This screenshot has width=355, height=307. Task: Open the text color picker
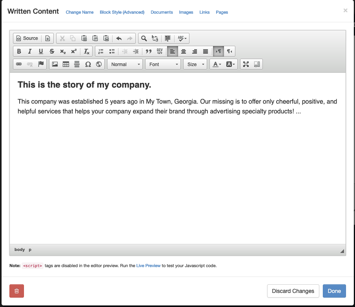217,65
